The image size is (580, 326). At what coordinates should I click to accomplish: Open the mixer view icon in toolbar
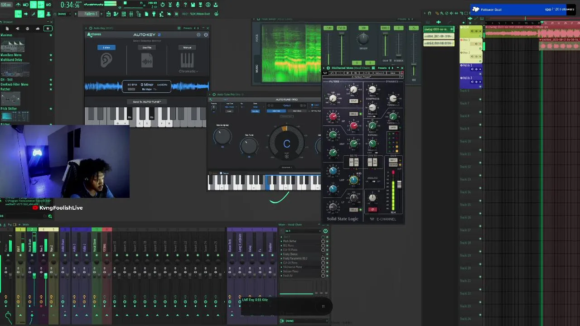click(131, 14)
